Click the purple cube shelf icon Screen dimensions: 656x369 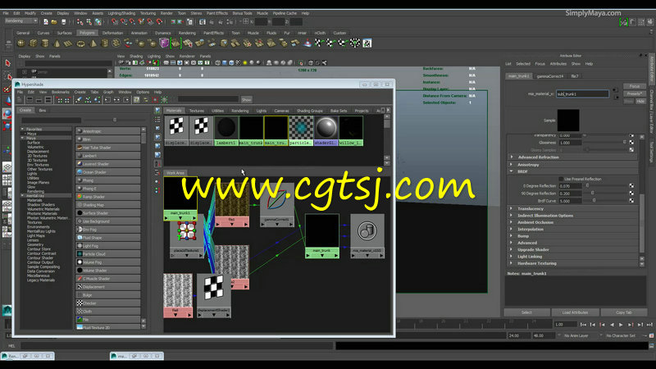coord(163,43)
